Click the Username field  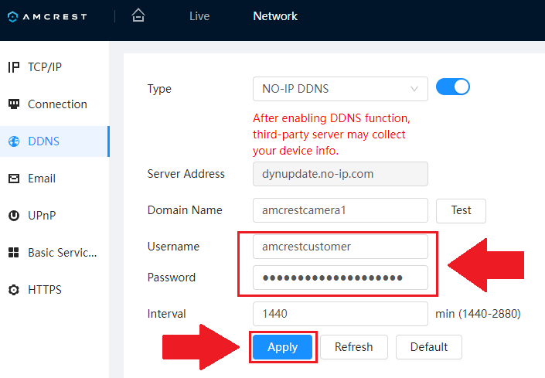pyautogui.click(x=340, y=247)
